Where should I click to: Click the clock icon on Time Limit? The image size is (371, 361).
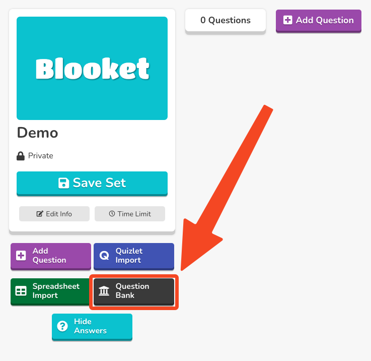[x=112, y=214]
